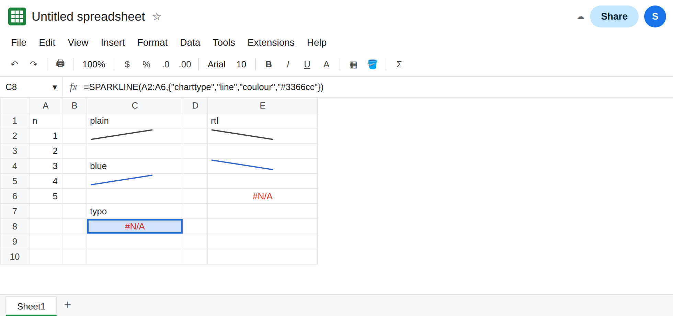This screenshot has height=316, width=673.
Task: Increase decimal places with .00 button
Action: click(185, 64)
